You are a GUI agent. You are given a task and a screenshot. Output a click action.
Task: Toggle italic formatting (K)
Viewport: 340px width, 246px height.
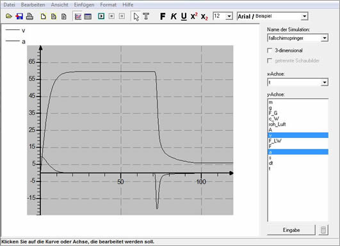[x=174, y=16]
